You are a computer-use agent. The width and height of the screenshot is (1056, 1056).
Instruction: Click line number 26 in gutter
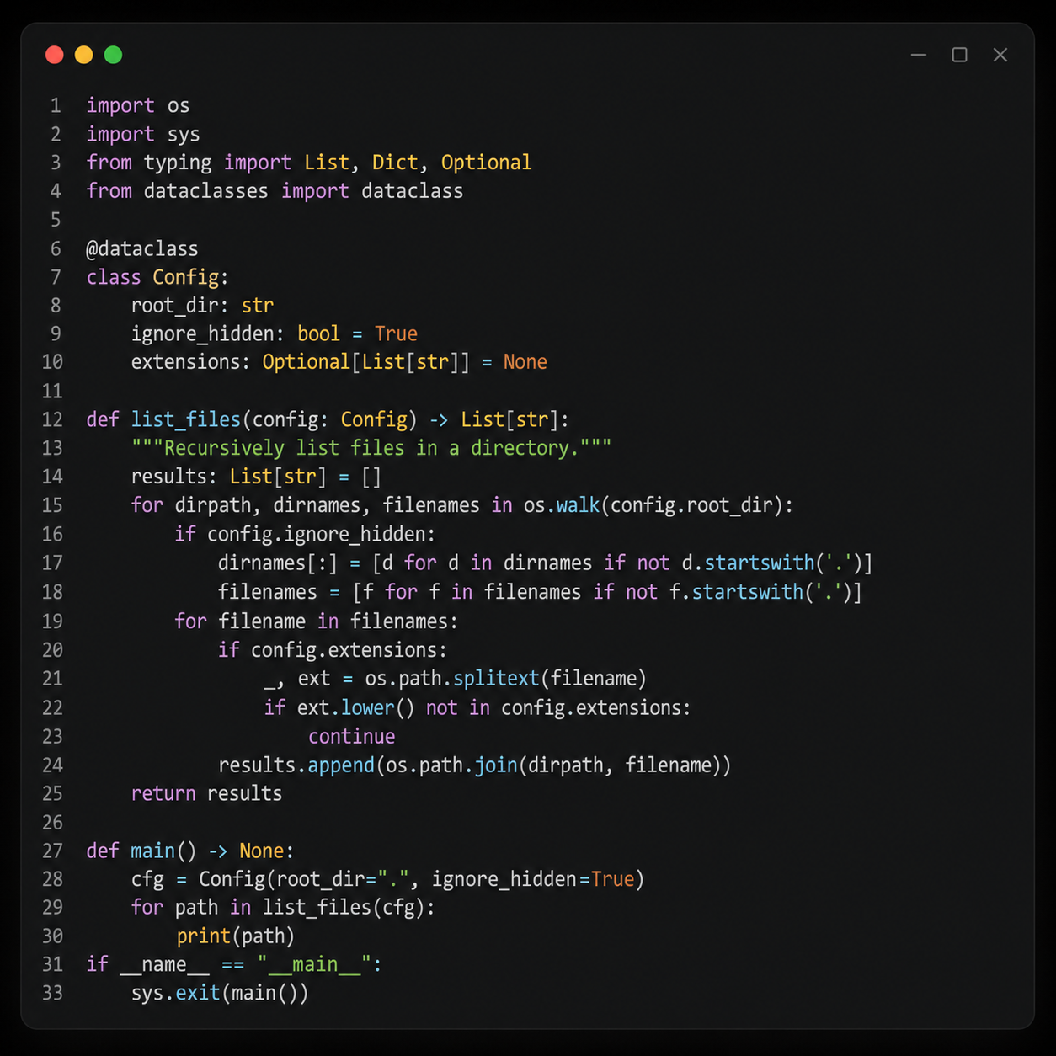pyautogui.click(x=52, y=822)
